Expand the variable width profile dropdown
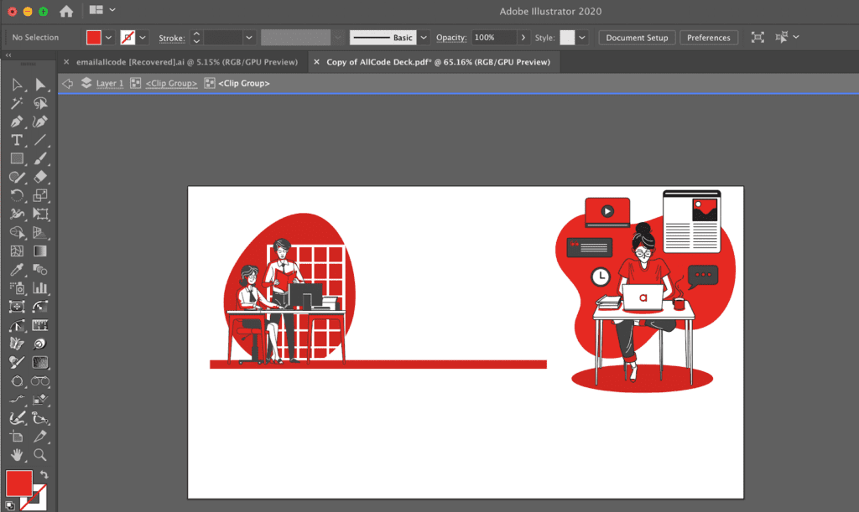 [x=337, y=37]
